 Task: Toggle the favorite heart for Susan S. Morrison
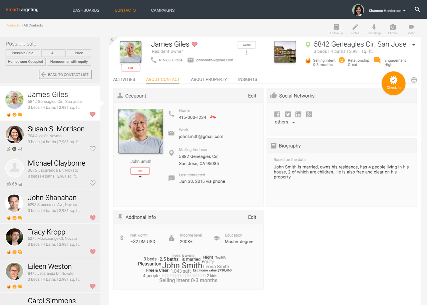(92, 149)
